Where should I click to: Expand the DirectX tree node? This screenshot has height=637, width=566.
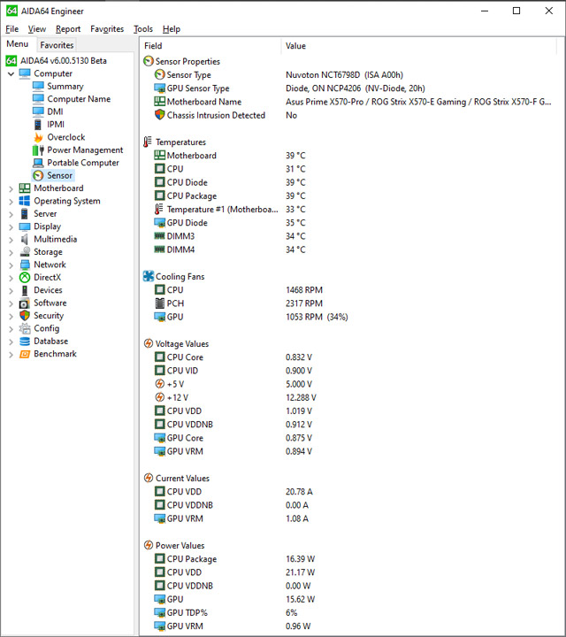(x=11, y=278)
